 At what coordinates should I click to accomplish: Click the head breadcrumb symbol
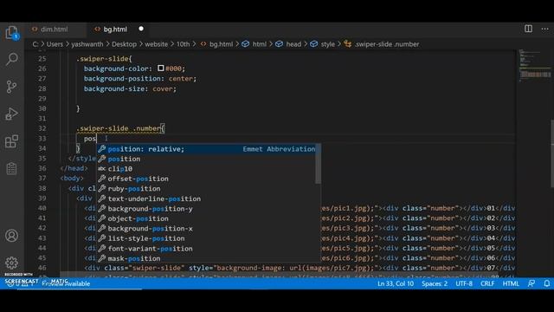coord(293,44)
